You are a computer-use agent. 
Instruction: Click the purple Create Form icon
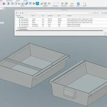tap(4, 3)
